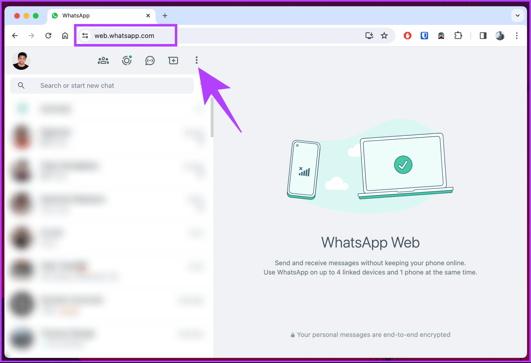This screenshot has width=531, height=363.
Task: Open the Channels icon
Action: tap(149, 61)
